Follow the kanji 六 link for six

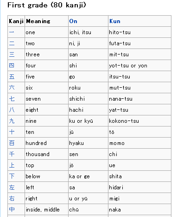point(12,88)
